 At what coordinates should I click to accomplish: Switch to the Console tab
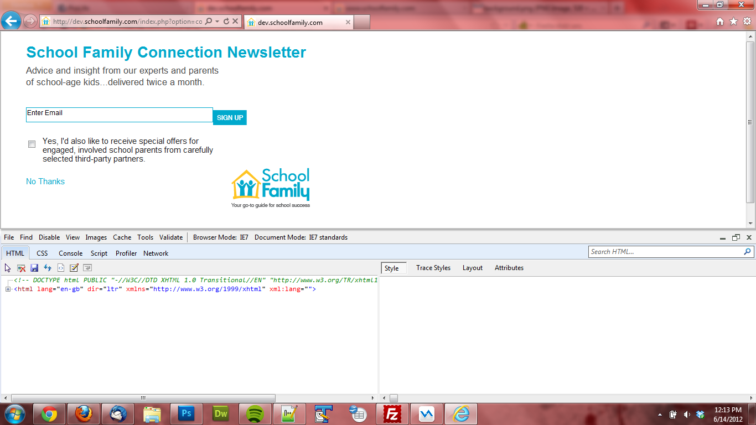point(71,253)
